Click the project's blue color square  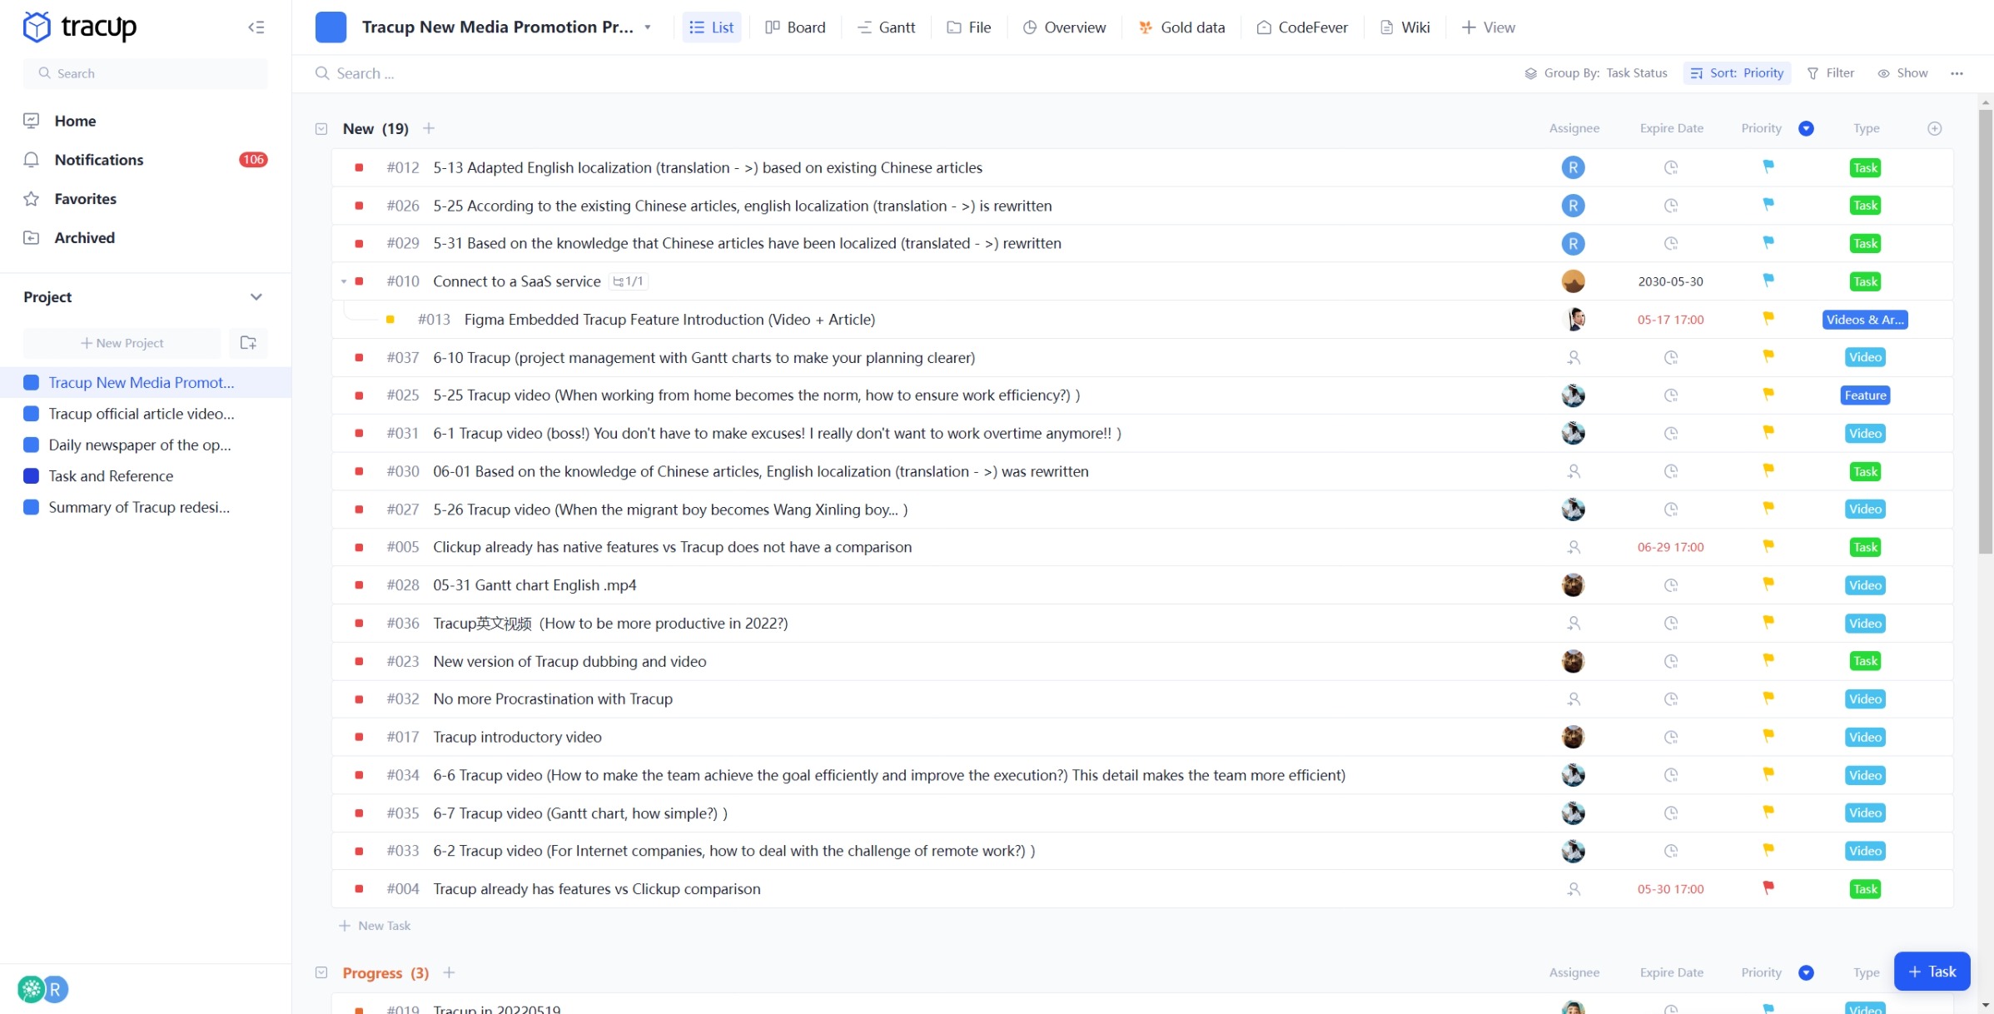pos(331,27)
